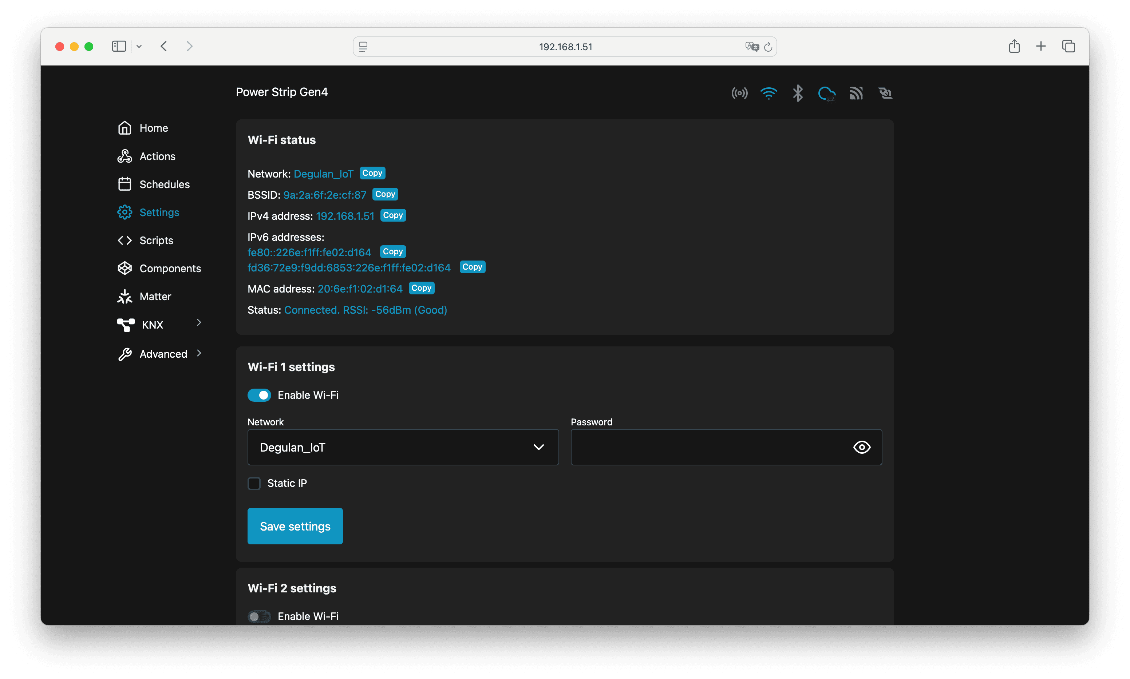The image size is (1130, 679).
Task: Expand the Advanced sidebar submenu
Action: click(x=199, y=353)
